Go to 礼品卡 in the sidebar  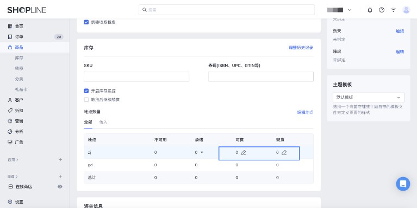coord(21,89)
